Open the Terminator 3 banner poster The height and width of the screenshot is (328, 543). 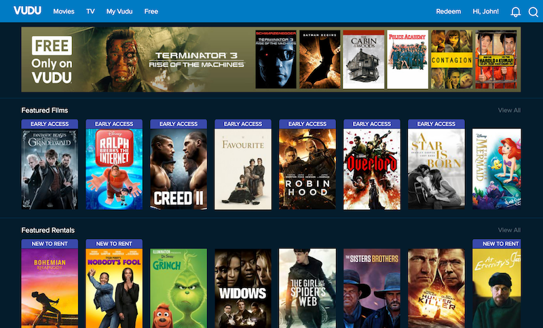276,59
